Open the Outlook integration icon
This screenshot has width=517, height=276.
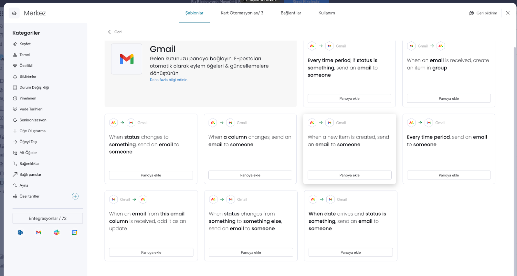pos(20,232)
